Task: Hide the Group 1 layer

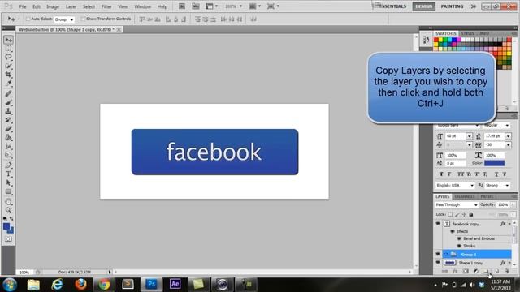Action: point(438,254)
